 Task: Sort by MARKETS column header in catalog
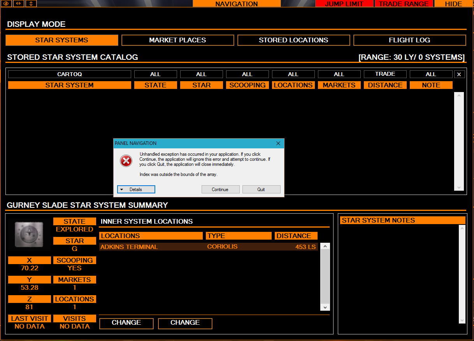339,85
